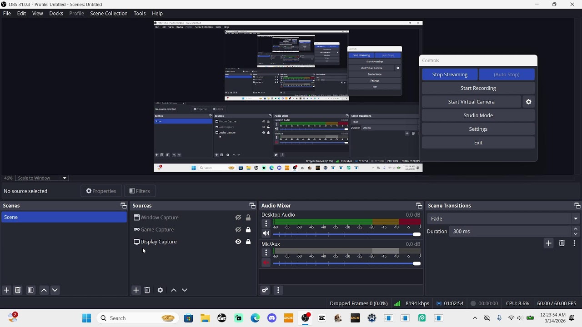Open Discord from the taskbar

pyautogui.click(x=272, y=318)
